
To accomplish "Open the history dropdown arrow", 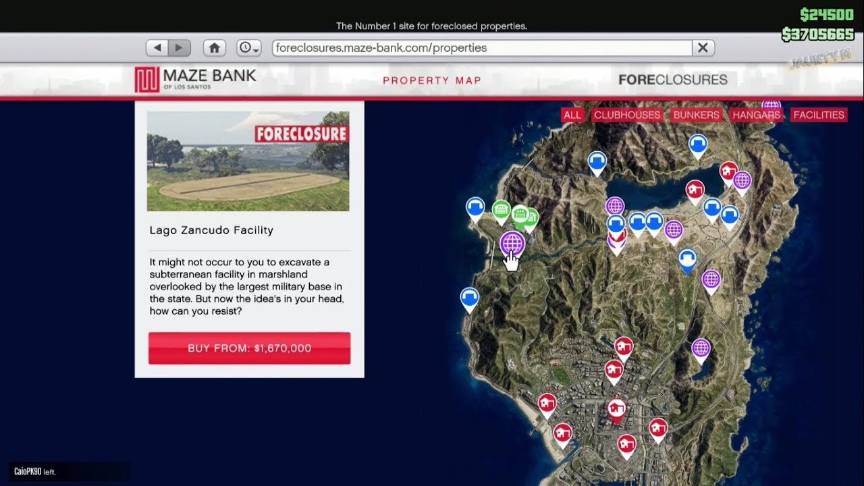I will [x=254, y=52].
